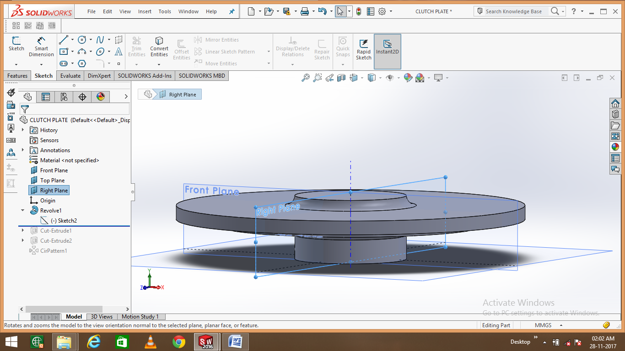
Task: Click the Search Knowledge Base field
Action: point(515,11)
